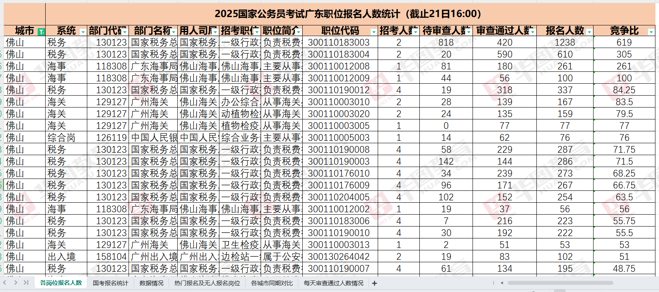Select position code cell 300110190012

pos(340,90)
